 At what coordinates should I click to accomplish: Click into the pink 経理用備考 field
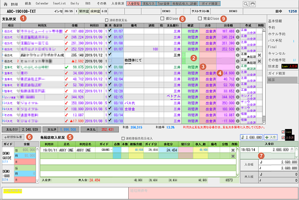pos(213,193)
